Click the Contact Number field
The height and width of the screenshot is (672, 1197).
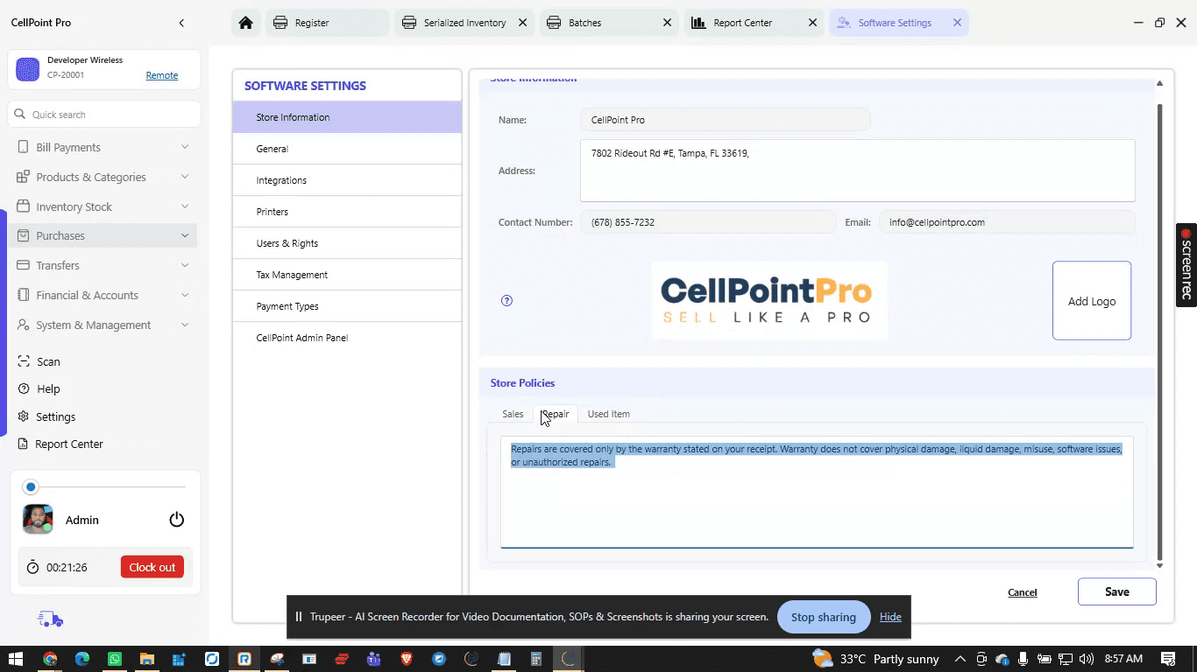click(x=708, y=222)
